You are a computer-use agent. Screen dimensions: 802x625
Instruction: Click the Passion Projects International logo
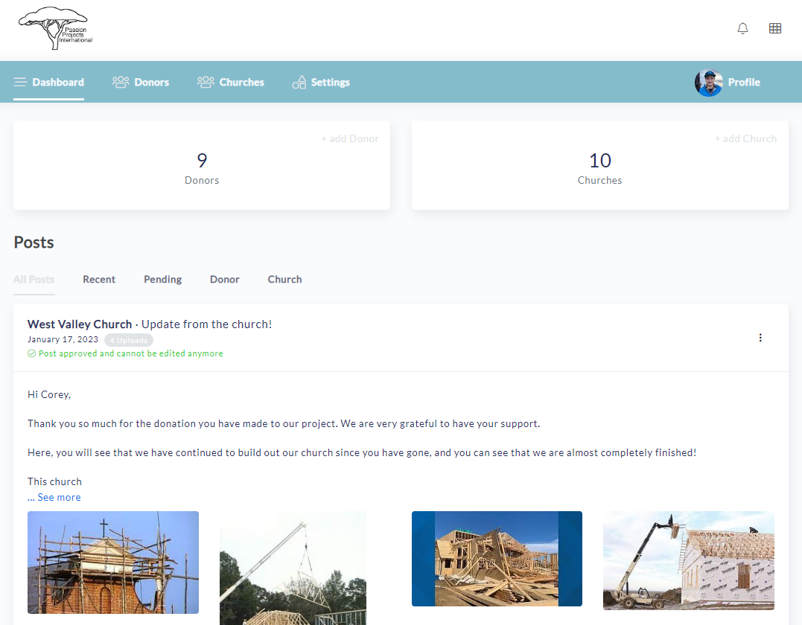click(56, 29)
